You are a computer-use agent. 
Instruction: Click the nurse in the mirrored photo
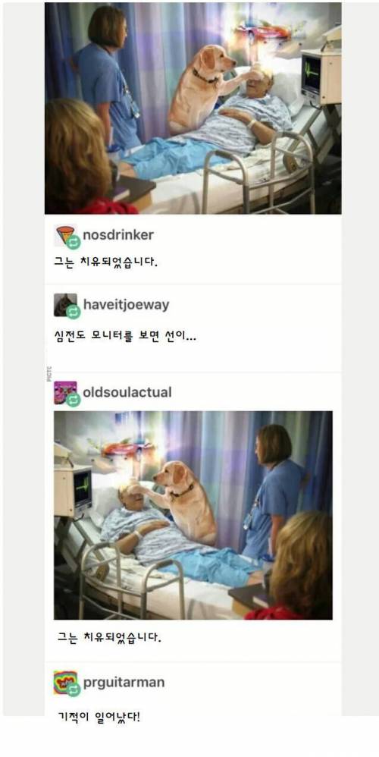[x=274, y=492]
